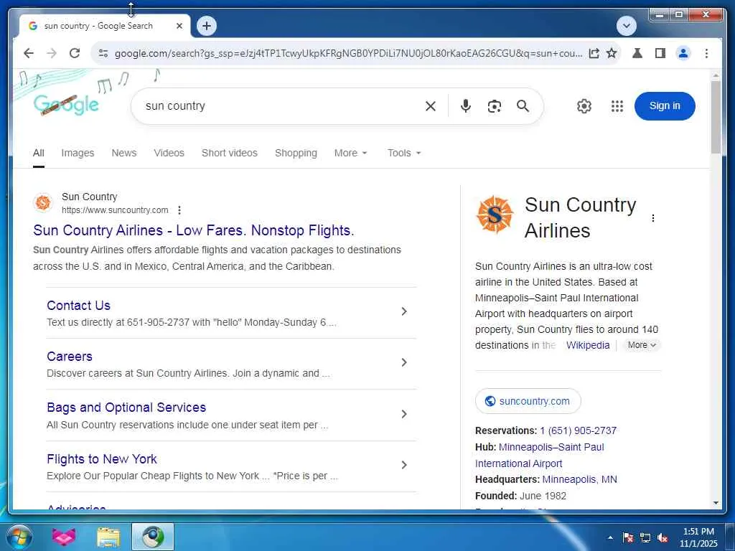Expand the Flights to New York chevron
Image resolution: width=735 pixels, height=551 pixels.
coord(404,465)
